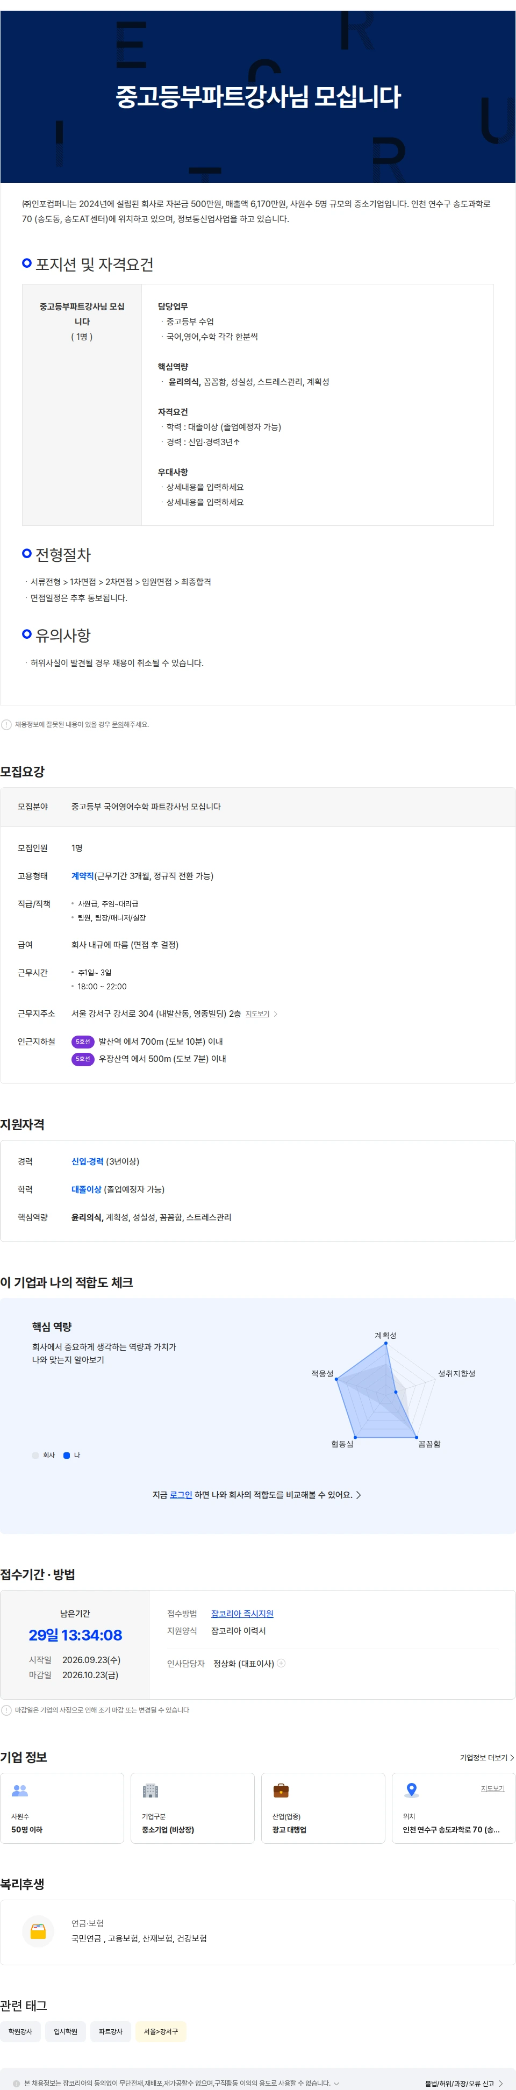516x2090 pixels.
Task: Click the people icon on 사원수 card
Action: 20,1790
